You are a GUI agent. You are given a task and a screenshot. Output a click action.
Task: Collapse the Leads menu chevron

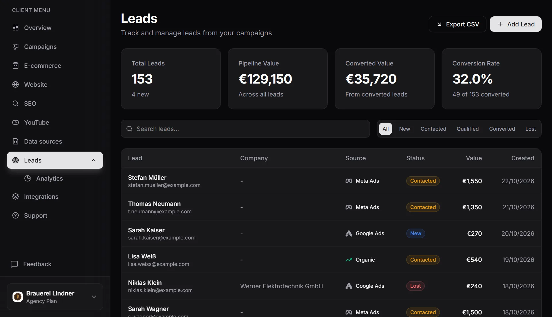pos(93,160)
